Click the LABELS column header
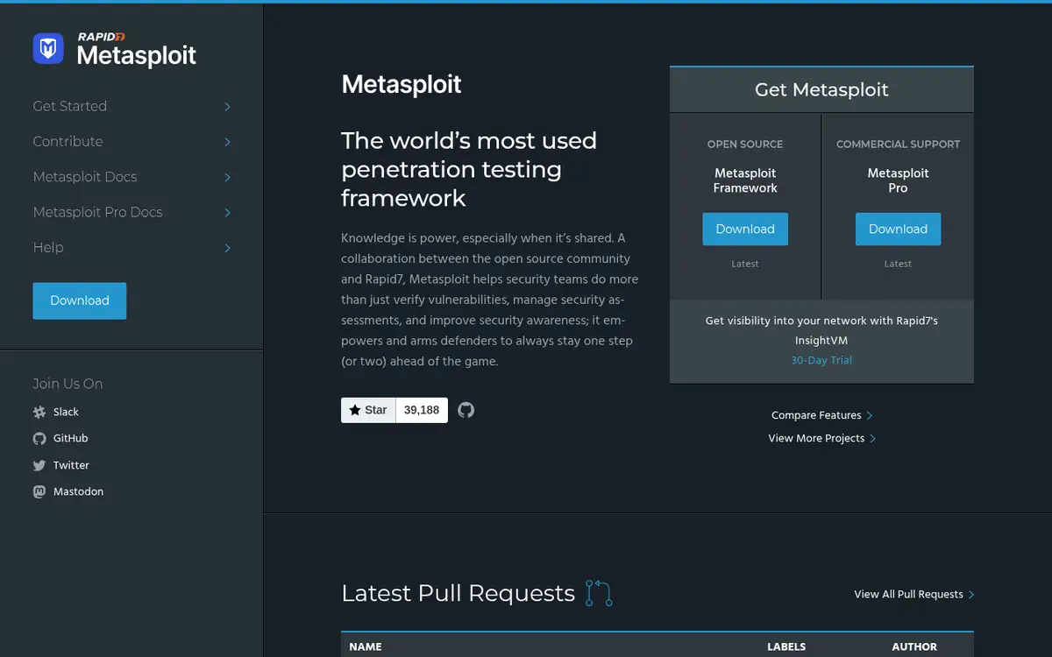The image size is (1052, 657). point(786,646)
